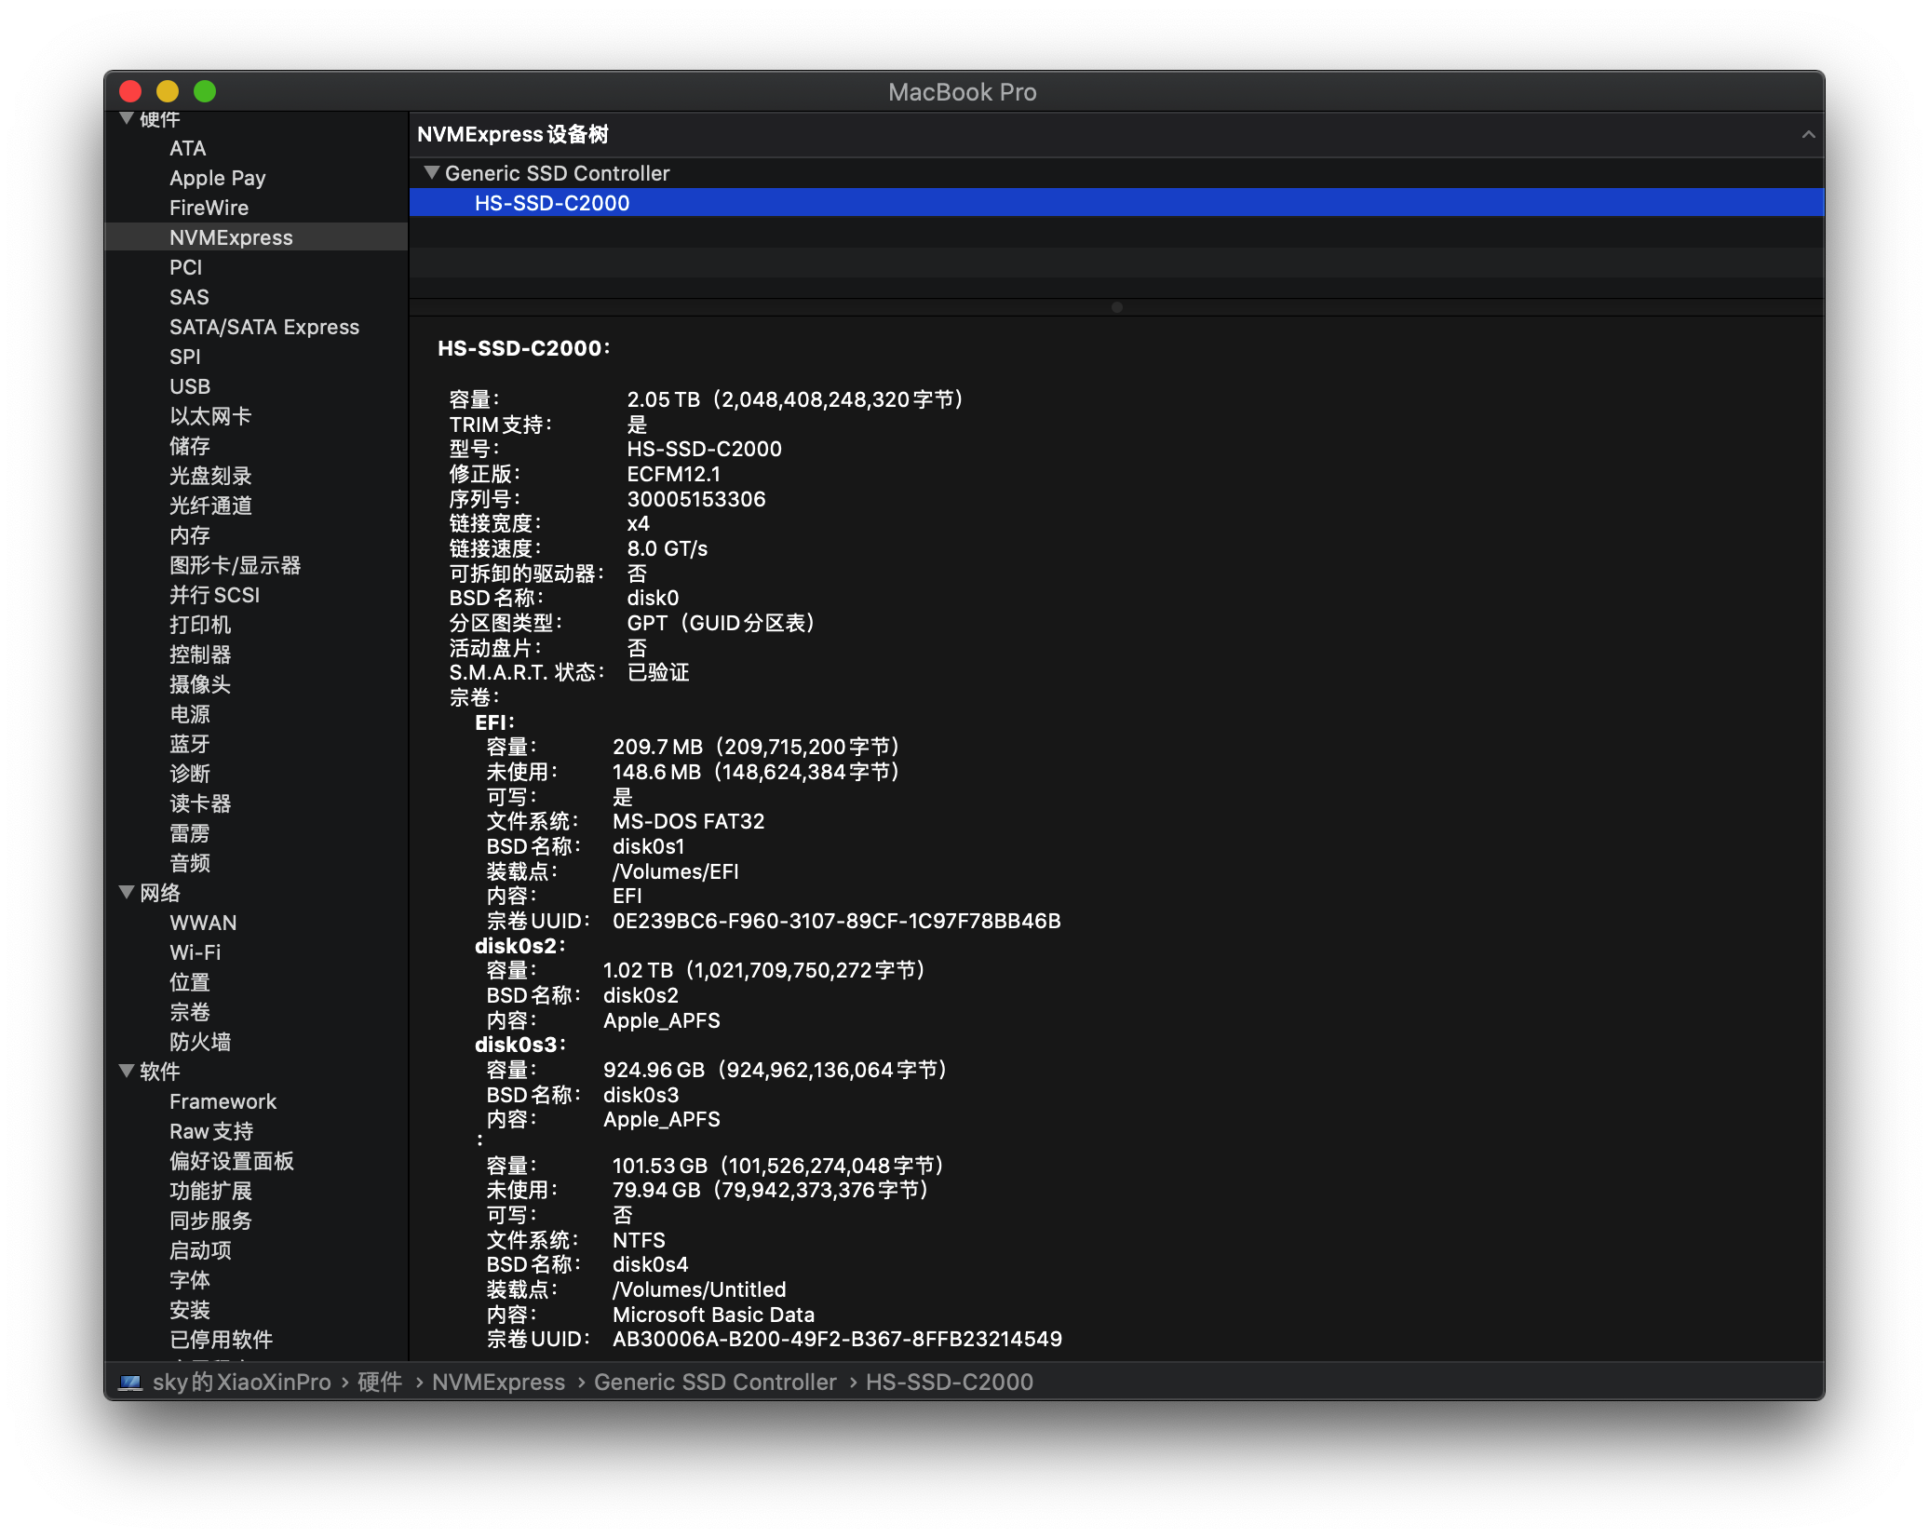Image resolution: width=1929 pixels, height=1538 pixels.
Task: Open the 储存 storage sidebar entry
Action: tap(190, 446)
